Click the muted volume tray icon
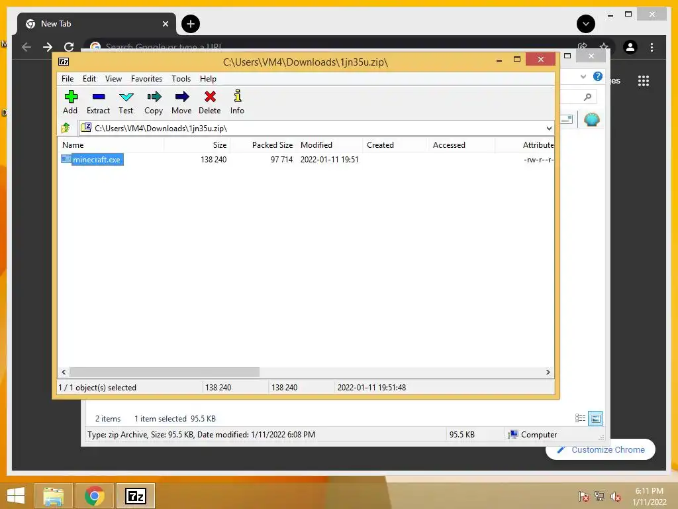The height and width of the screenshot is (509, 678). [616, 496]
